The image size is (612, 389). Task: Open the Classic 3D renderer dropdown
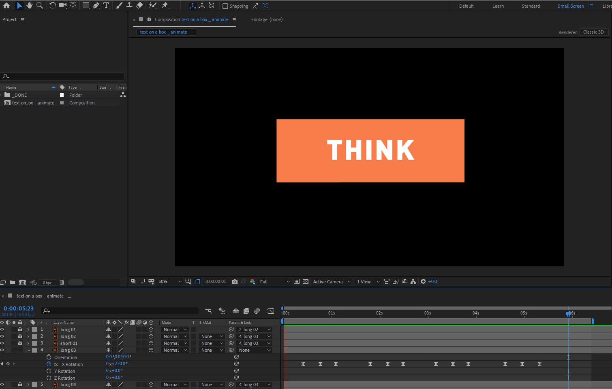tap(594, 32)
